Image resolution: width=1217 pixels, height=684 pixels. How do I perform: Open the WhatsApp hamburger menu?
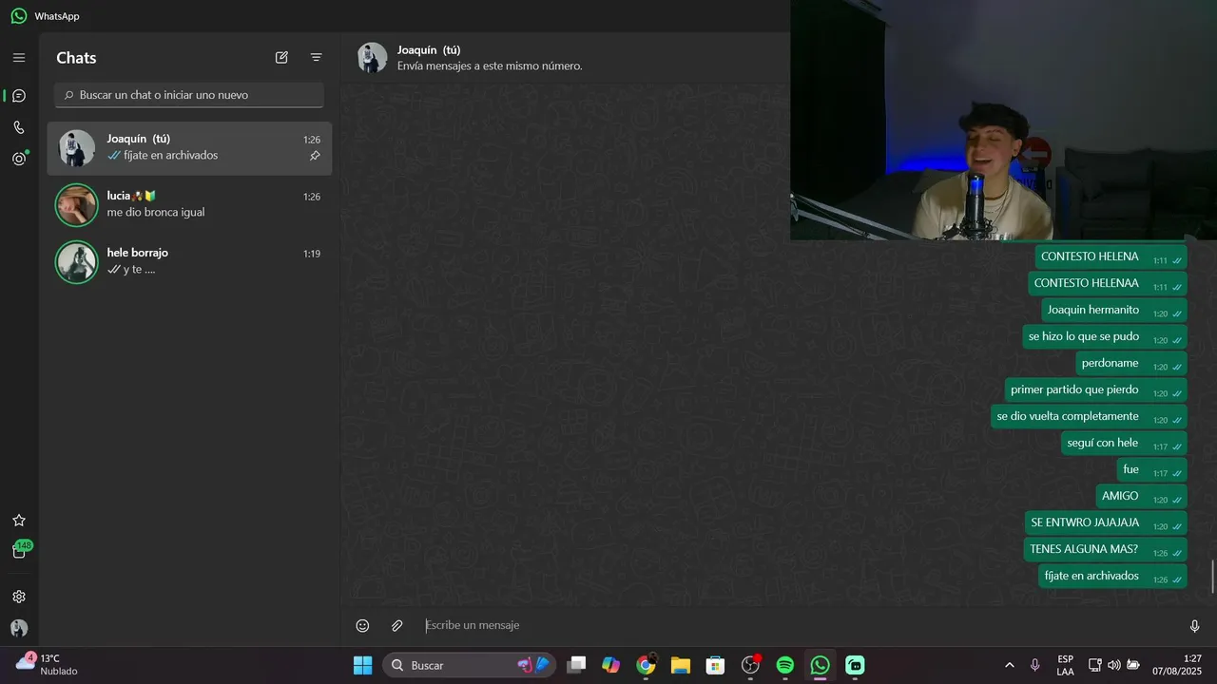pyautogui.click(x=19, y=58)
